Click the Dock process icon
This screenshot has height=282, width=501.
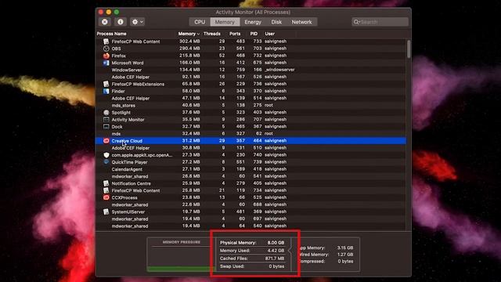106,127
